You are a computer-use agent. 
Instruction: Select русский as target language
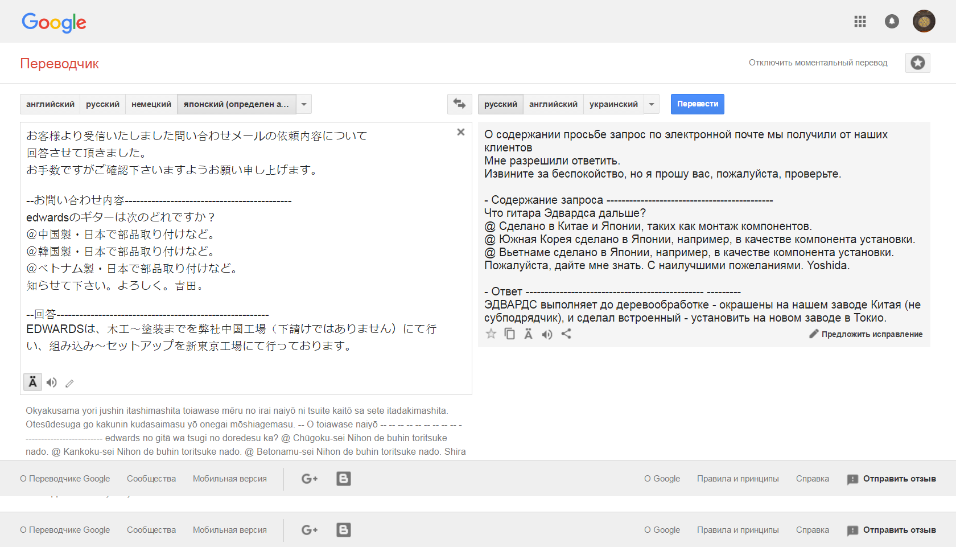(501, 104)
